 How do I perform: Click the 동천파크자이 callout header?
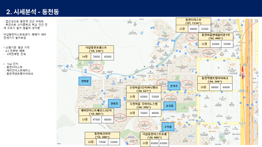[102, 135]
